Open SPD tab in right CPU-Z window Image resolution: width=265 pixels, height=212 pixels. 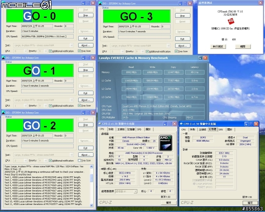click(221, 130)
